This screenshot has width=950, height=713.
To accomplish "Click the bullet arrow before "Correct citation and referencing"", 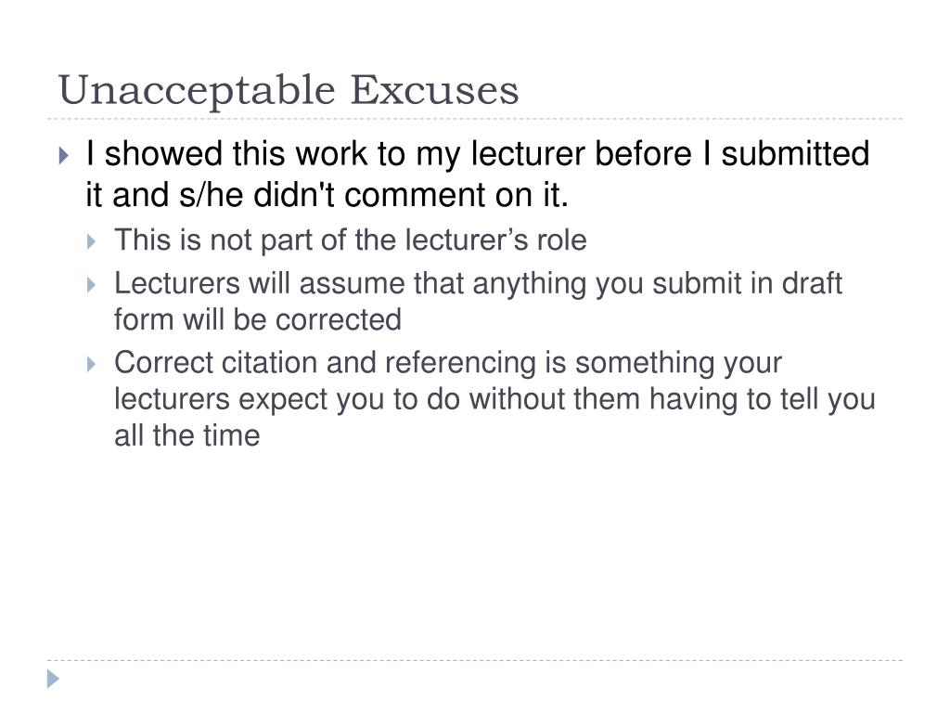I will tap(92, 364).
